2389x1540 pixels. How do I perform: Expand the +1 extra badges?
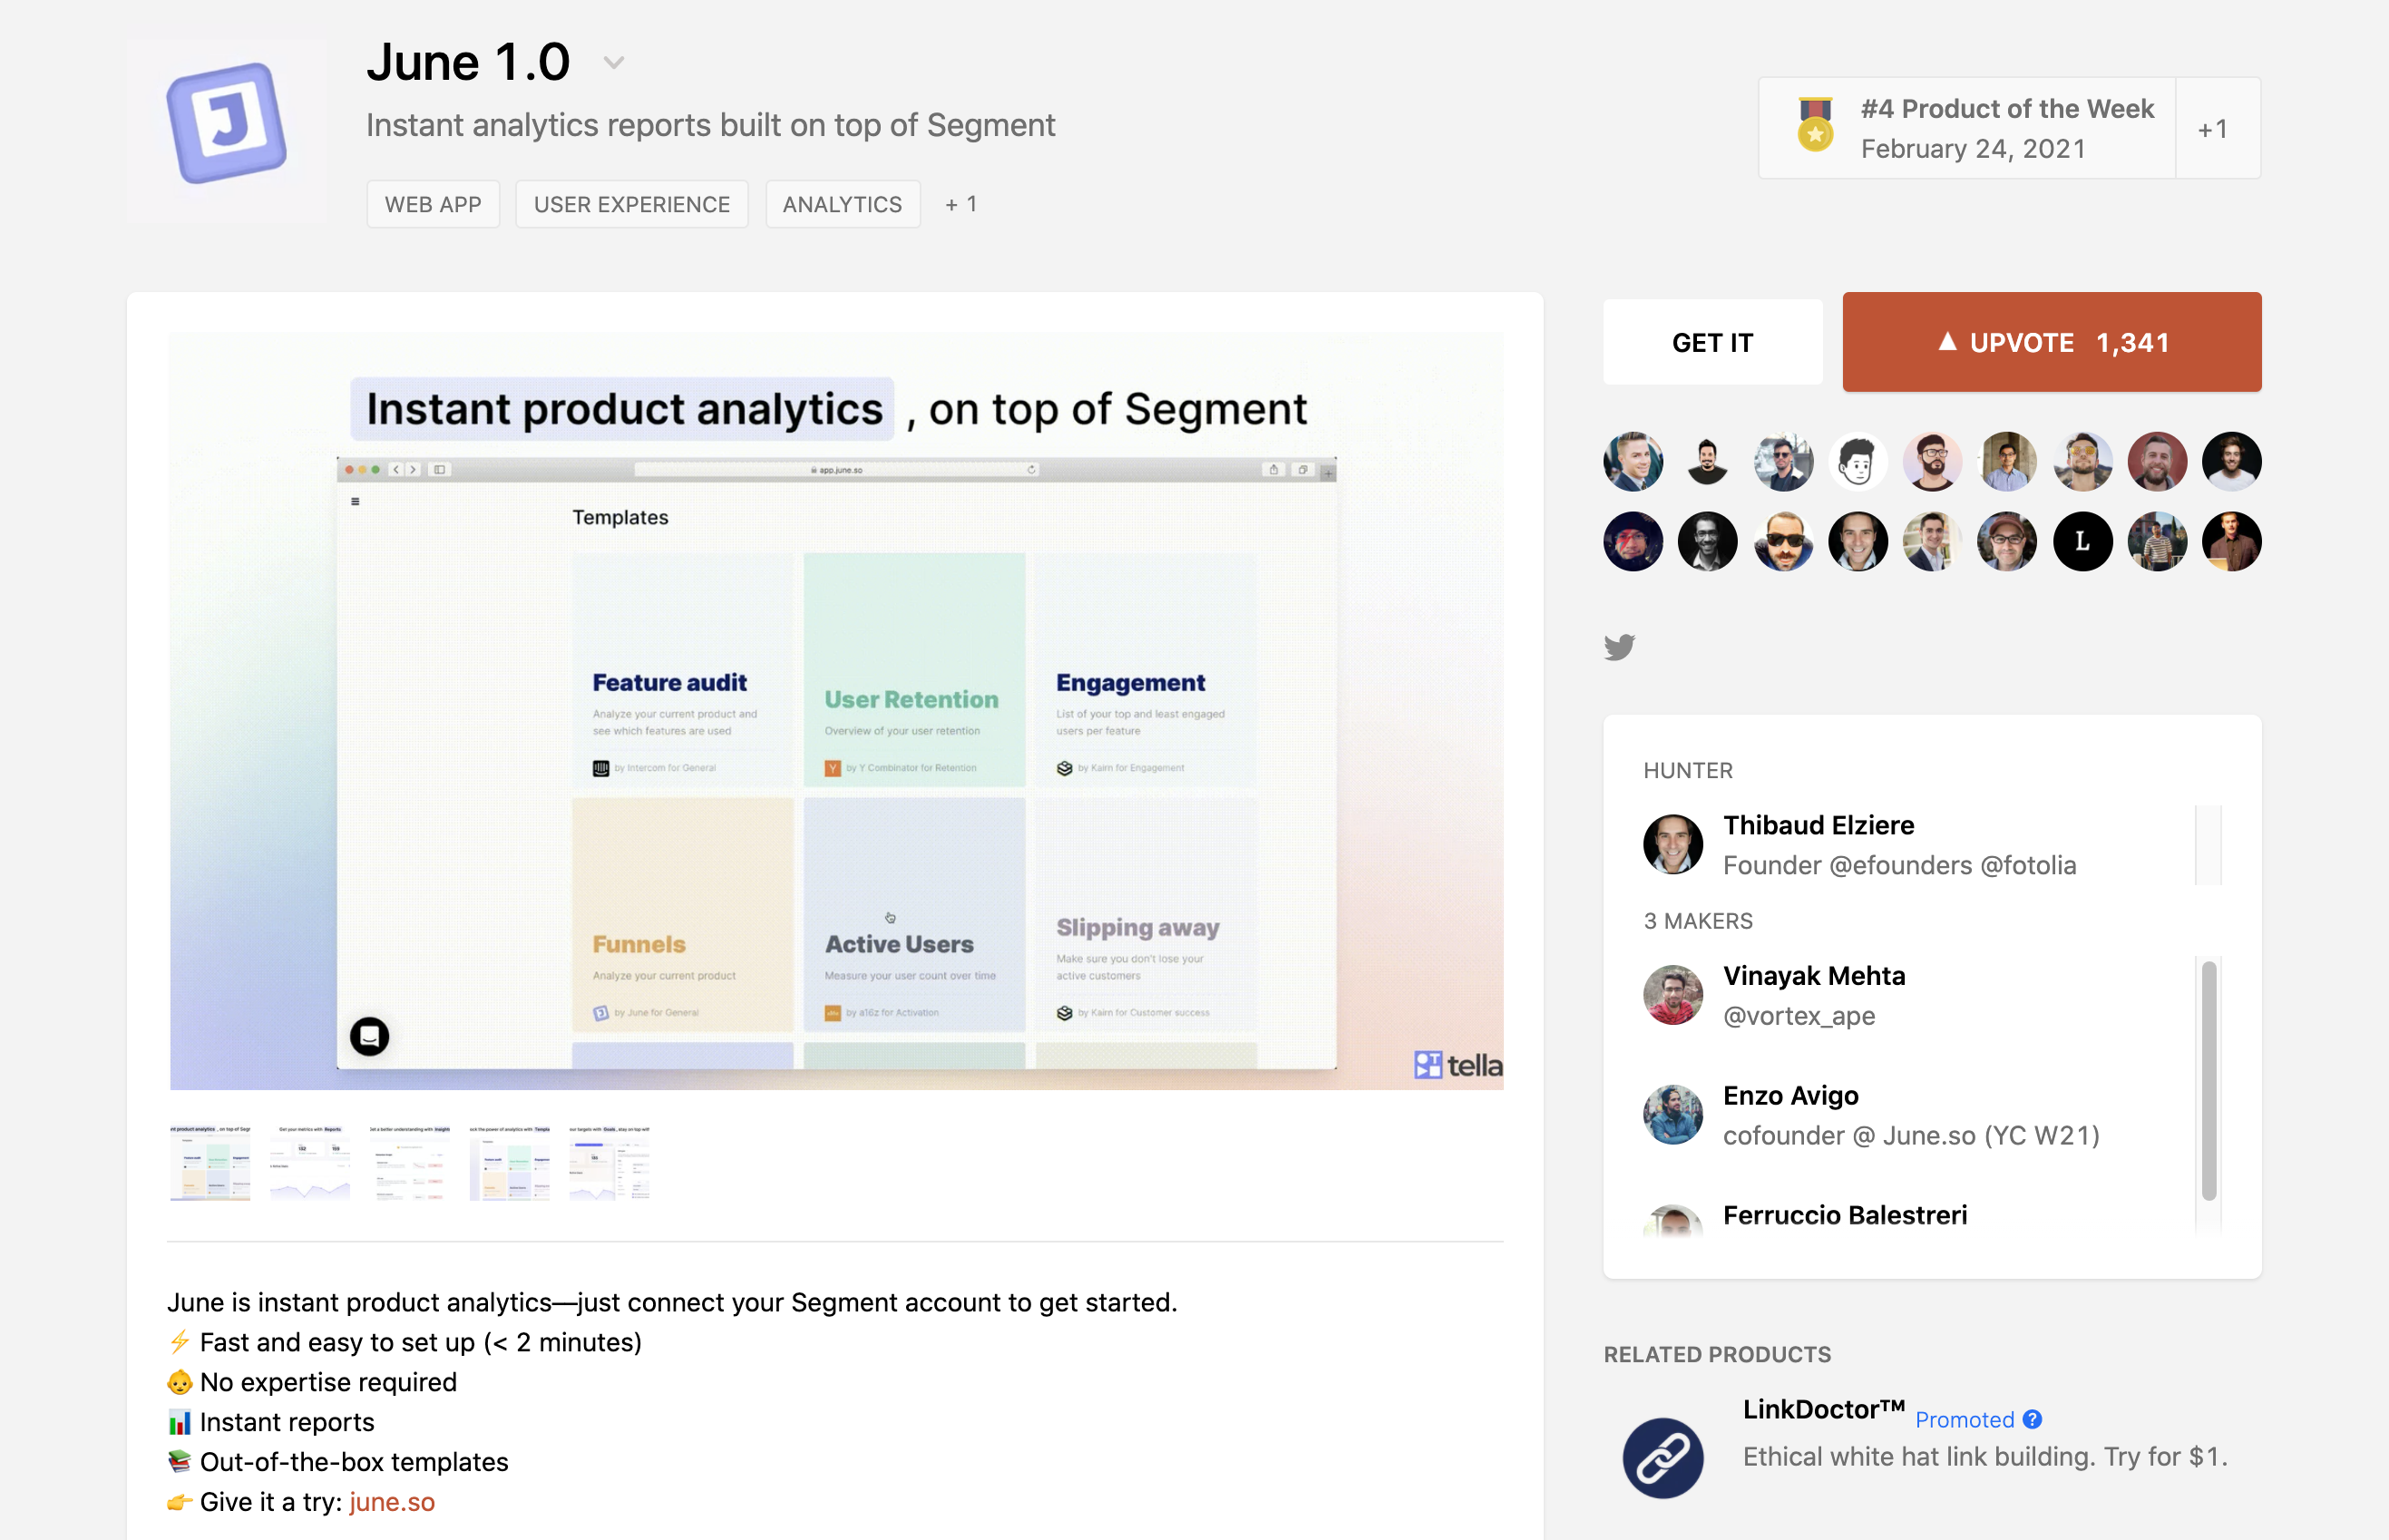pyautogui.click(x=2212, y=129)
